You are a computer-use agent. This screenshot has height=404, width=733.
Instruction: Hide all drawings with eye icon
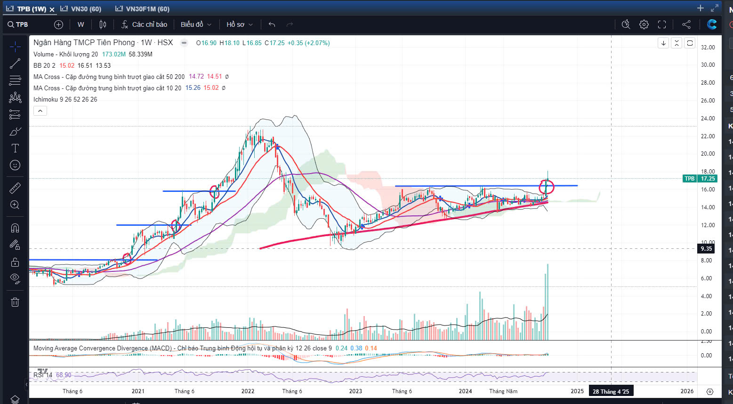pyautogui.click(x=15, y=279)
